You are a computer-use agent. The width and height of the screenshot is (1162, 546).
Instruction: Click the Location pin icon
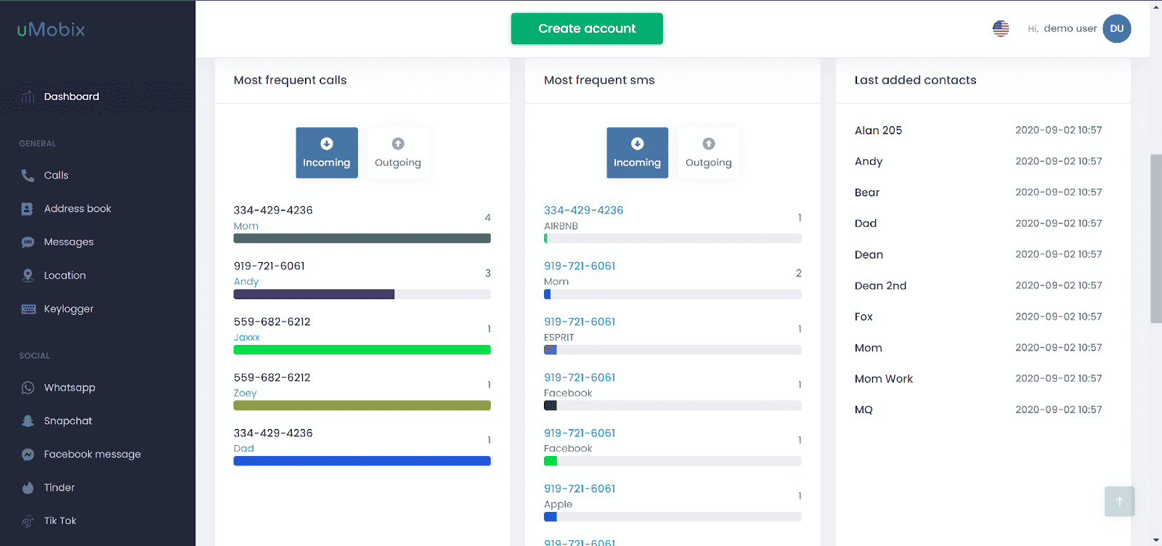click(28, 276)
